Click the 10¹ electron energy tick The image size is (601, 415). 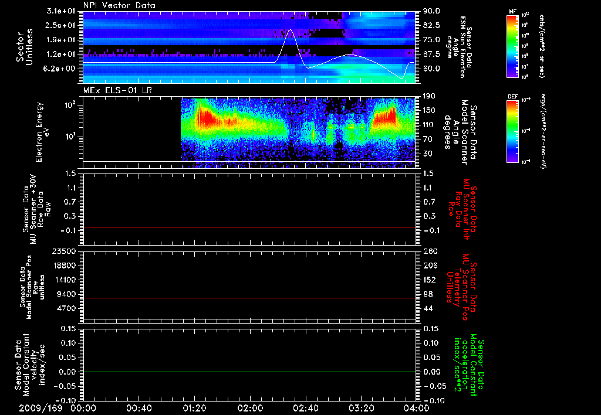point(72,137)
